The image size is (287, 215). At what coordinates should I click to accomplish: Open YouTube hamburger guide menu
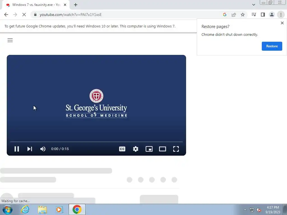click(10, 40)
